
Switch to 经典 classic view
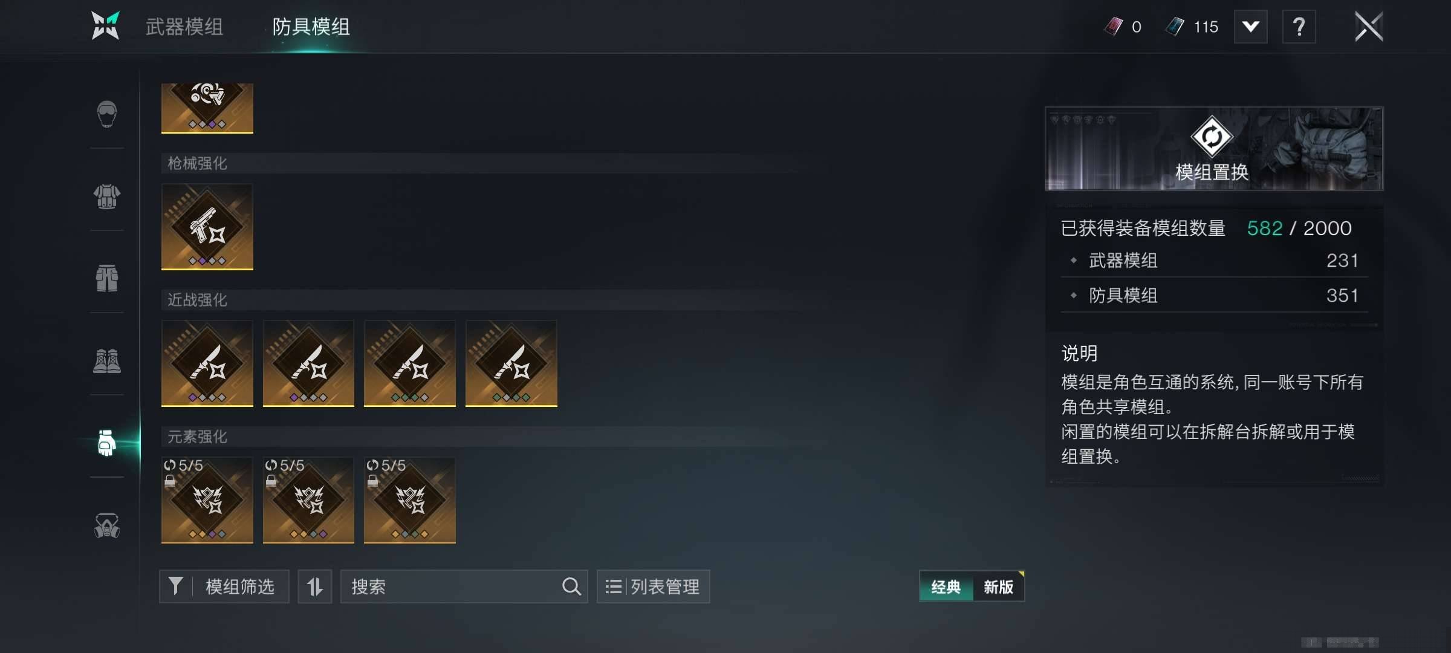[x=946, y=586]
